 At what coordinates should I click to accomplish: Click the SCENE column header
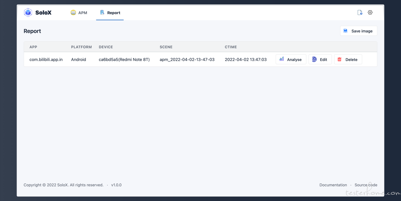coord(166,47)
